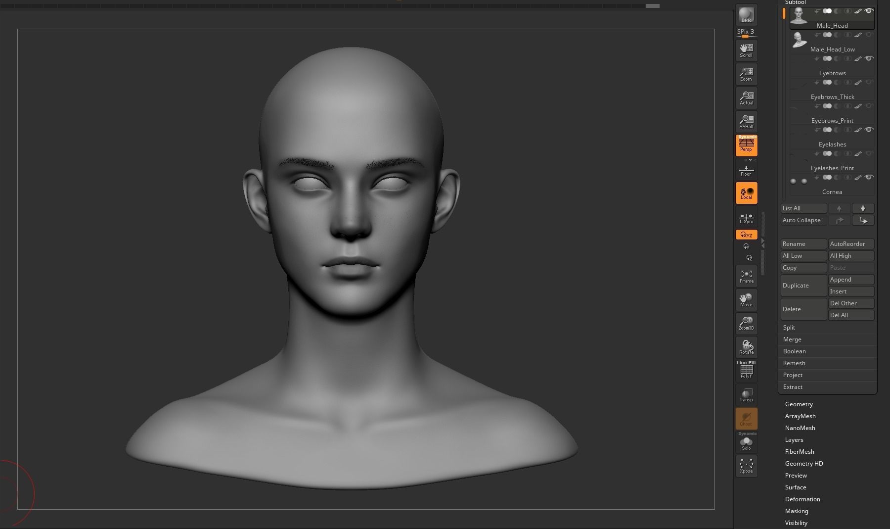Toggle Persp perspective view
The height and width of the screenshot is (529, 890).
pyautogui.click(x=746, y=145)
